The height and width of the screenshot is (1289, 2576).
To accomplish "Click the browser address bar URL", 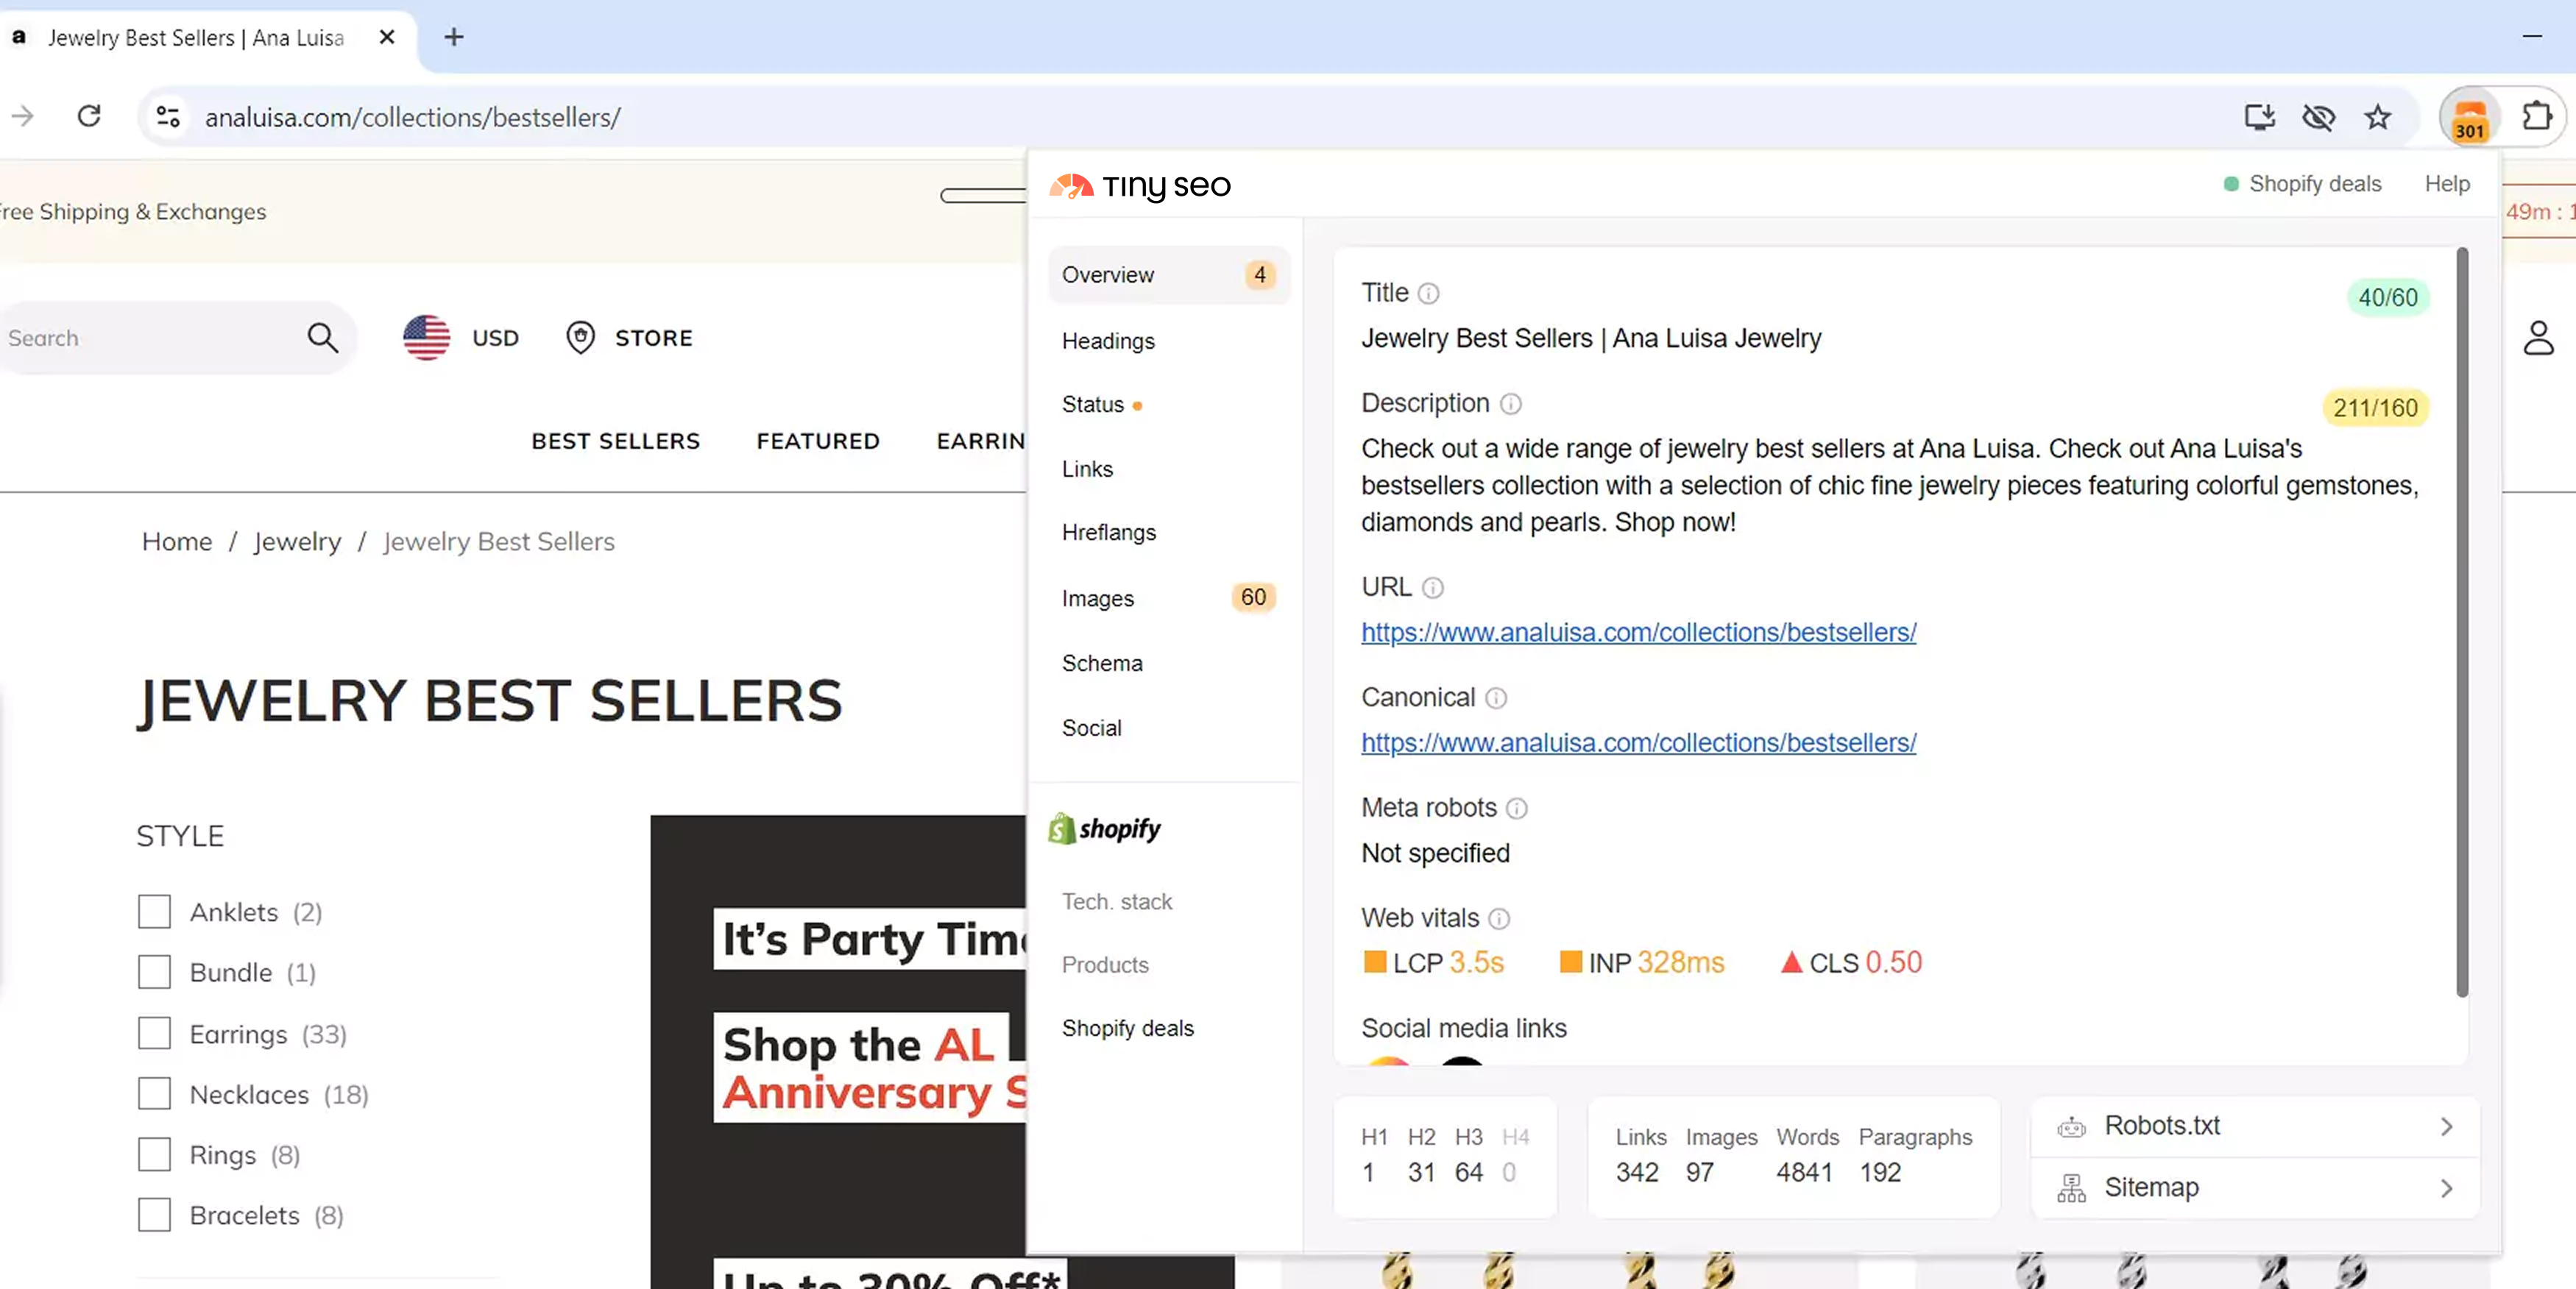I will 413,117.
